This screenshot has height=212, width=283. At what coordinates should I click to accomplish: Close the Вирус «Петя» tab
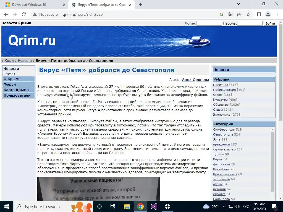[130, 5]
